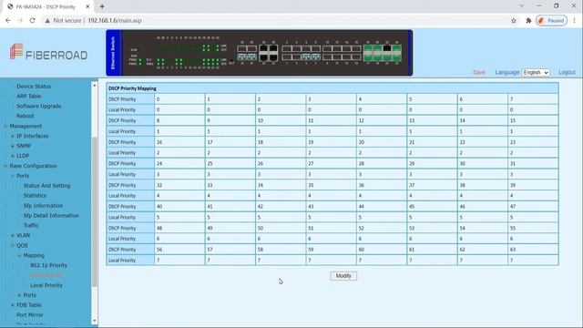Expand the IP Interfaces node
The height and width of the screenshot is (328, 583).
12,136
